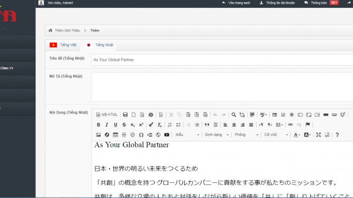The width and height of the screenshot is (353, 198).
Task: Insert a selection field form element
Action: [x=317, y=114]
